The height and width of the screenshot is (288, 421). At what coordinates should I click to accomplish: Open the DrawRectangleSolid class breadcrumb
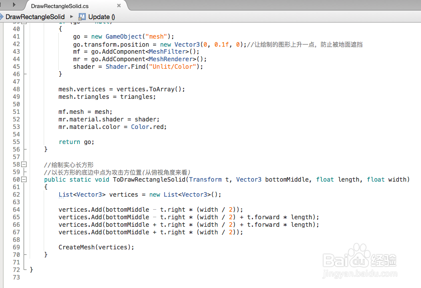(x=35, y=17)
